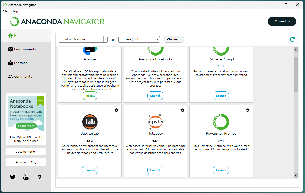Click "A full Python IDE" caption text
This screenshot has height=193, width=305.
(x=26, y=139)
